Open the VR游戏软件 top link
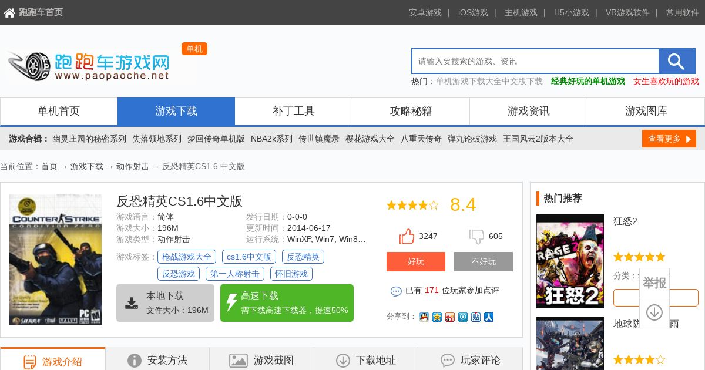This screenshot has height=370, width=705. pyautogui.click(x=627, y=12)
